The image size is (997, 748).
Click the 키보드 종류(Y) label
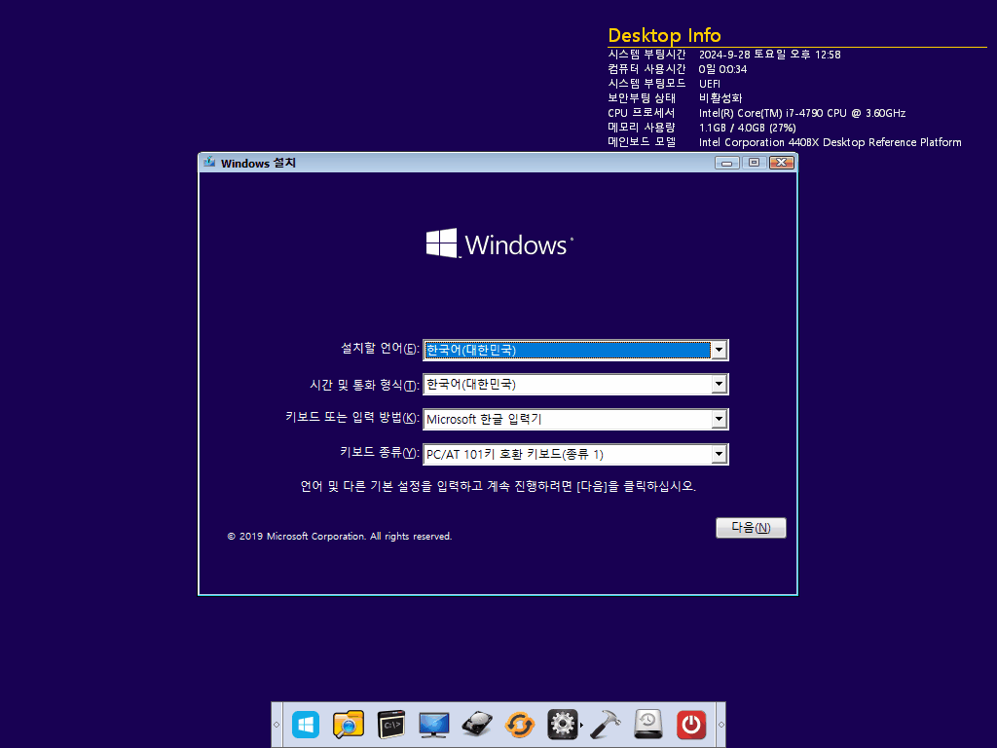point(379,452)
